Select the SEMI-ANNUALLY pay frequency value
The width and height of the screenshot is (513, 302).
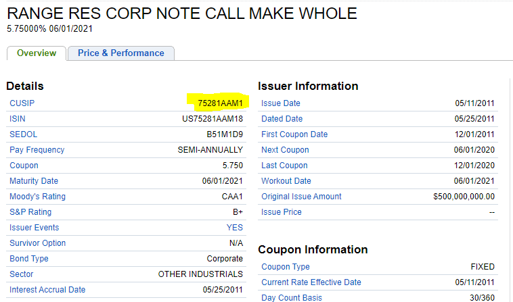click(x=210, y=150)
